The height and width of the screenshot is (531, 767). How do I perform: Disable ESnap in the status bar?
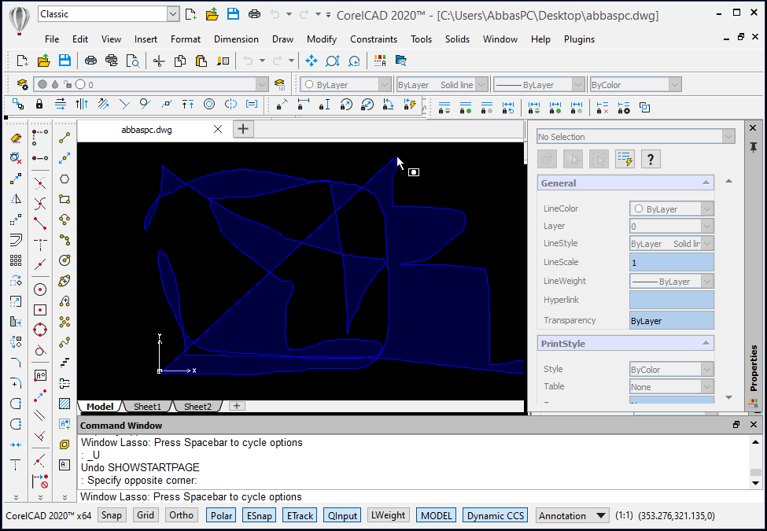tap(260, 515)
